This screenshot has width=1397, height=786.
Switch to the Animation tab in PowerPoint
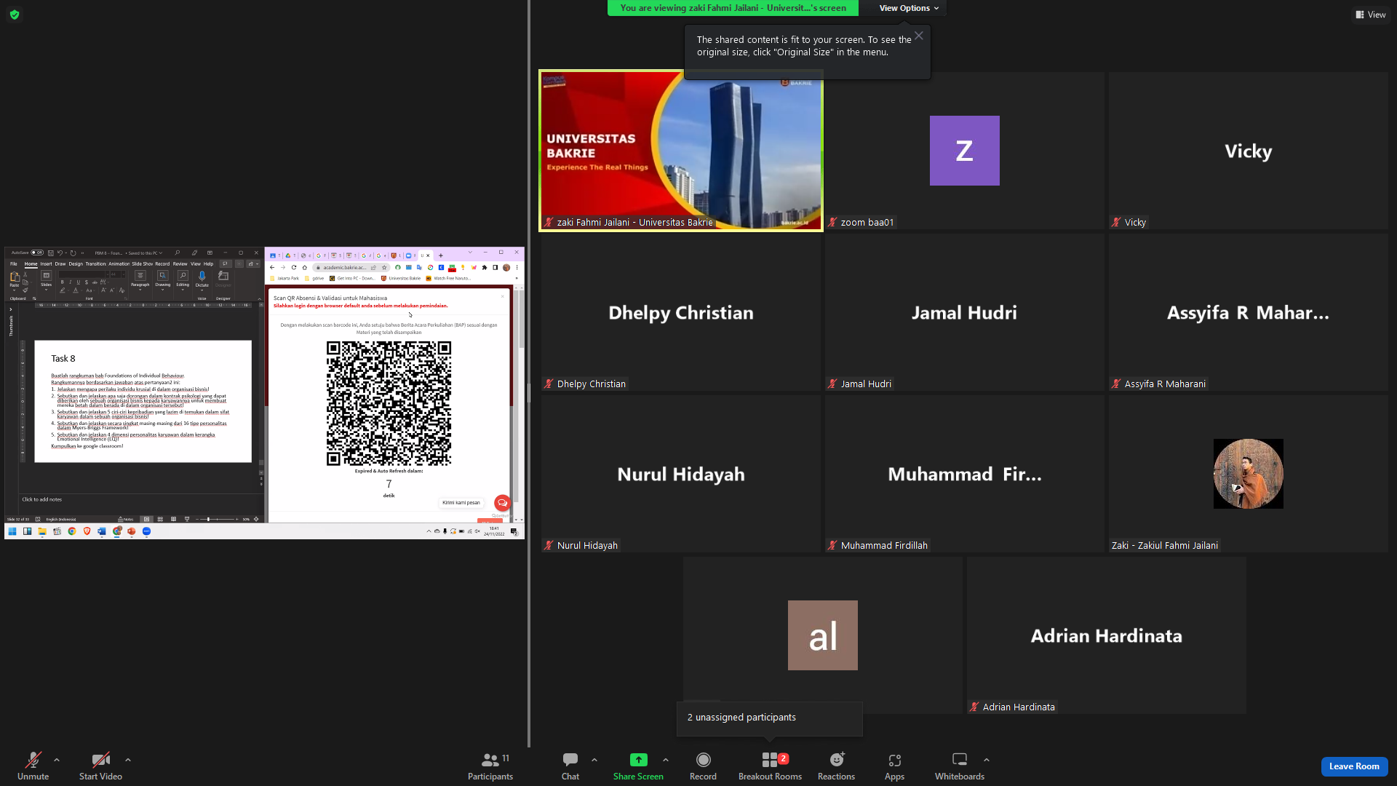point(119,264)
